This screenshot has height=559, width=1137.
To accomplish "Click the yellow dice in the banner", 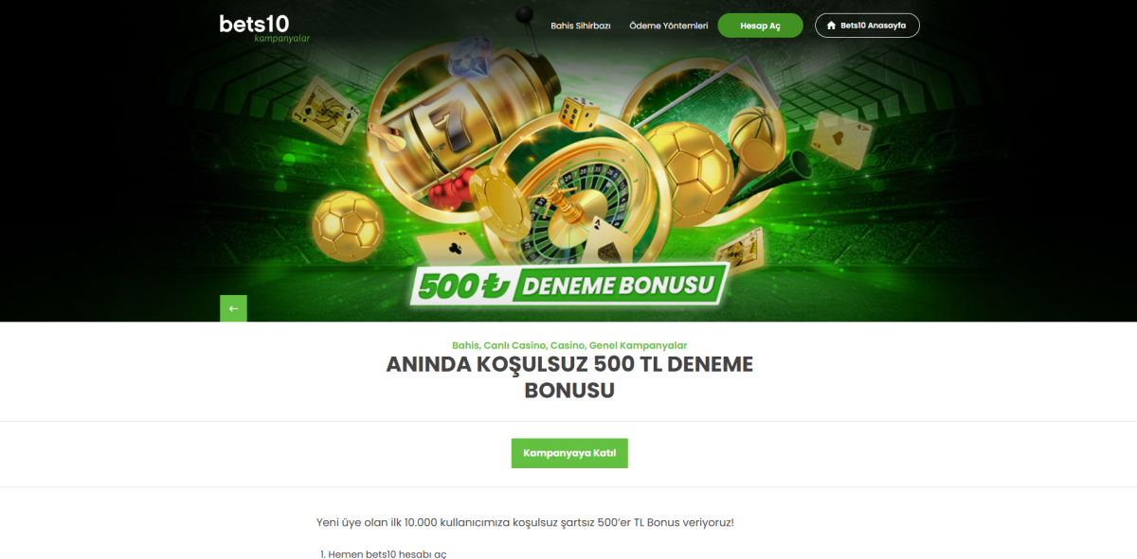I will coord(578,113).
